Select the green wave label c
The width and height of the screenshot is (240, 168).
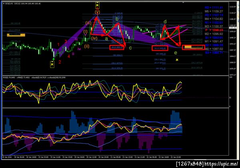130,48
